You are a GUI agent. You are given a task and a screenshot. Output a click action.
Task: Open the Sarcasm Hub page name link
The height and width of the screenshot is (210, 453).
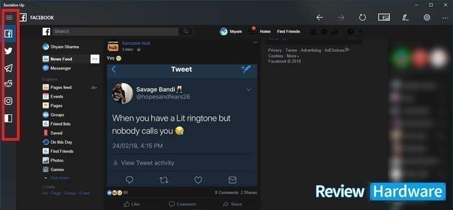tap(136, 43)
